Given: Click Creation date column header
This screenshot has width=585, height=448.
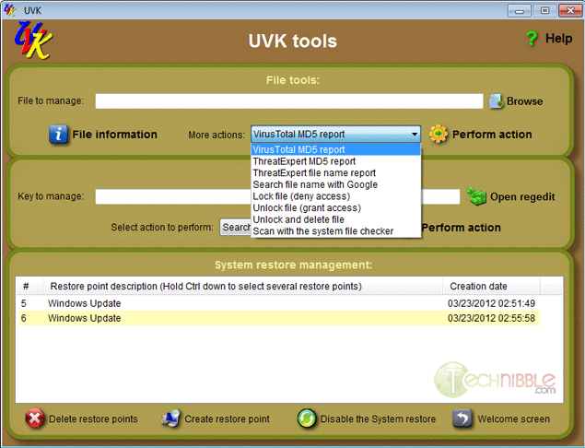Looking at the screenshot, I should tap(491, 287).
